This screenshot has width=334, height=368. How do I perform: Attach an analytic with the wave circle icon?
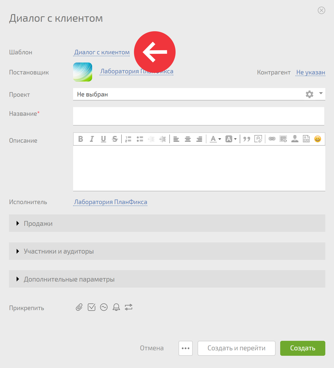[104, 307]
